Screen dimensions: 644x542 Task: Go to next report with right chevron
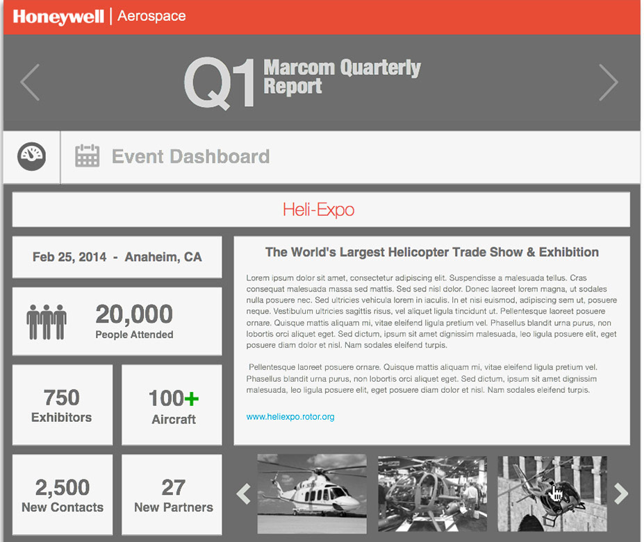pos(609,82)
